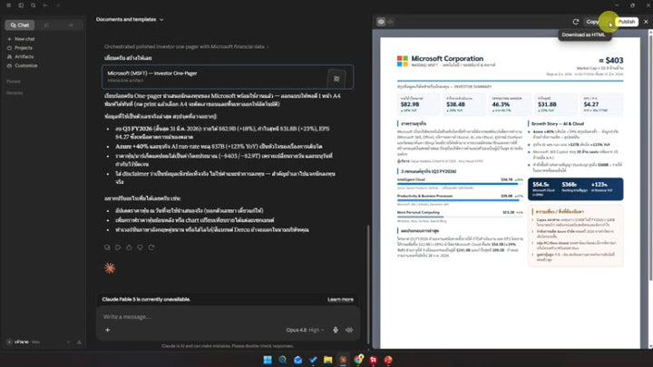Screen dimensions: 653x367
Task: Switch to the third sidebar mode tab
Action: pyautogui.click(x=71, y=25)
